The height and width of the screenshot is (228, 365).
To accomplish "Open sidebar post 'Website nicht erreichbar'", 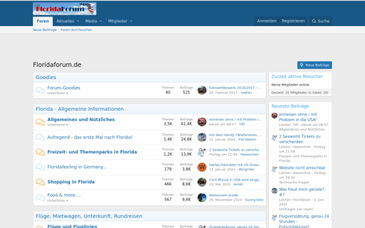I will click(302, 168).
